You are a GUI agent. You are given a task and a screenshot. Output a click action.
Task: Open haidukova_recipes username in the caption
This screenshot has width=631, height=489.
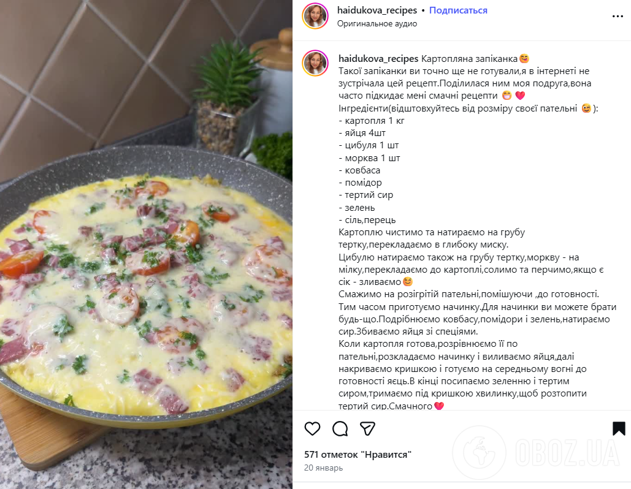coord(378,59)
